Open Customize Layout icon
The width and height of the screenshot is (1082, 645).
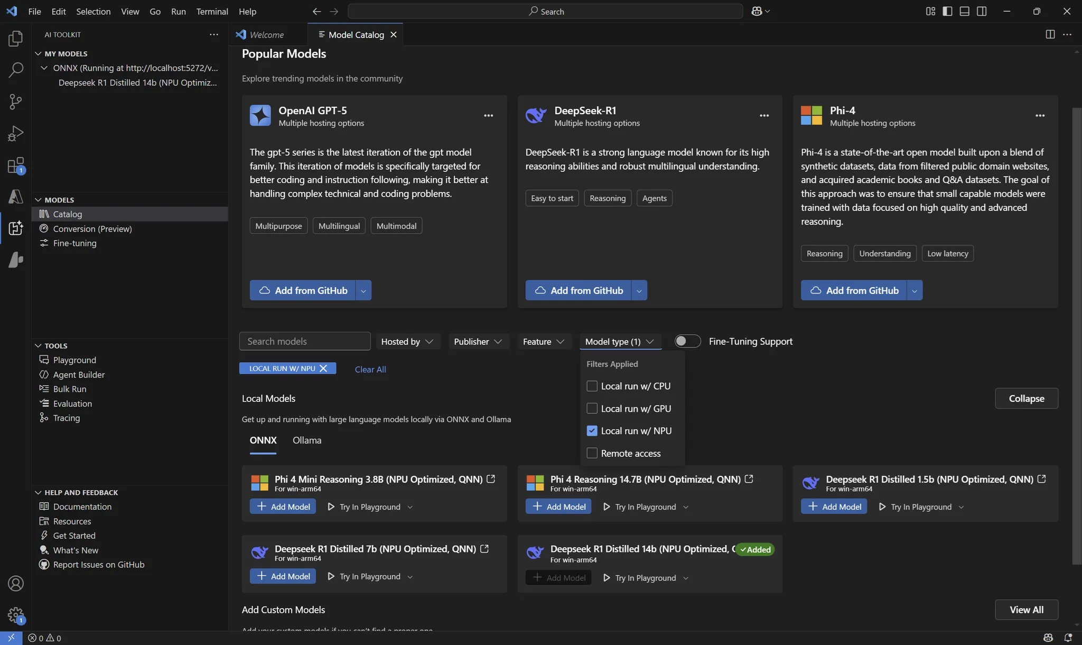[930, 11]
